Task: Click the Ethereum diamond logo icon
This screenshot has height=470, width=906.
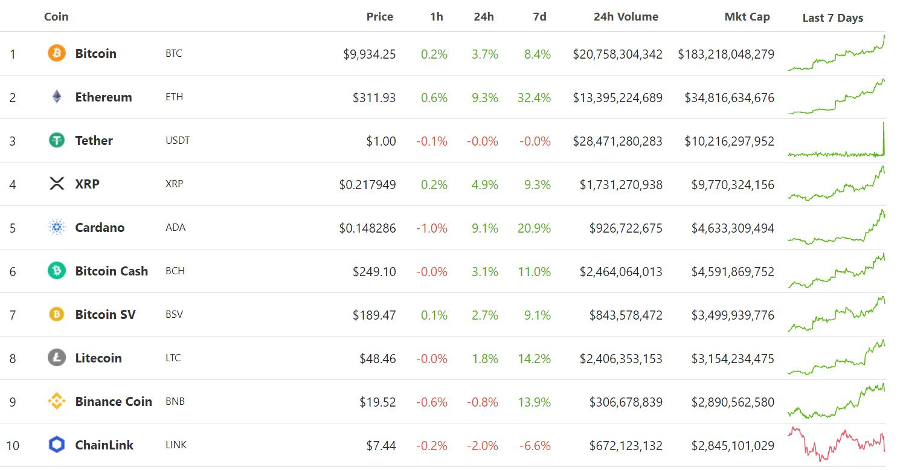Action: click(56, 97)
